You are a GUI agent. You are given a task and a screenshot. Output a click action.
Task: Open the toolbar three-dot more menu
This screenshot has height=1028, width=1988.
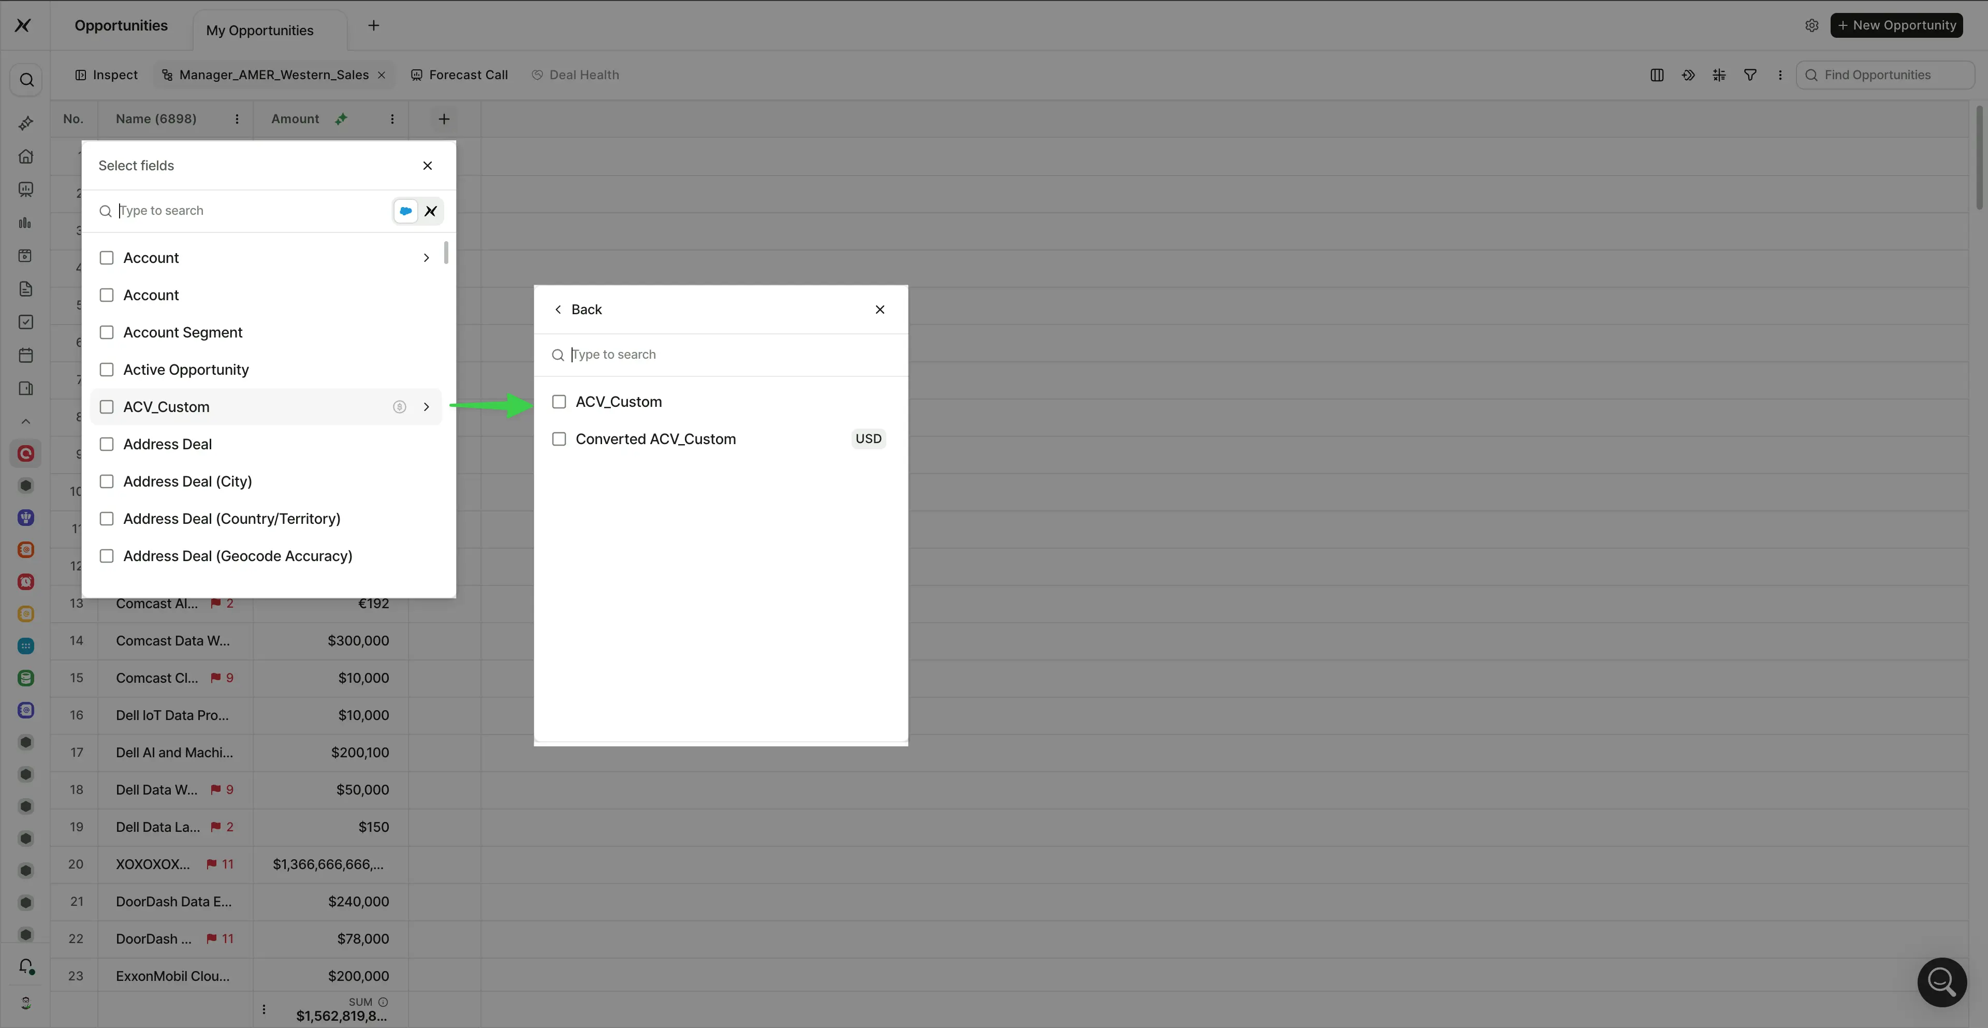click(1780, 75)
